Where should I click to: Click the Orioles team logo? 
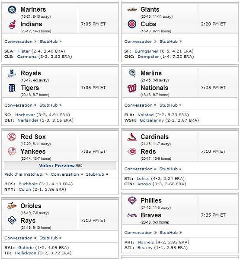point(12,206)
